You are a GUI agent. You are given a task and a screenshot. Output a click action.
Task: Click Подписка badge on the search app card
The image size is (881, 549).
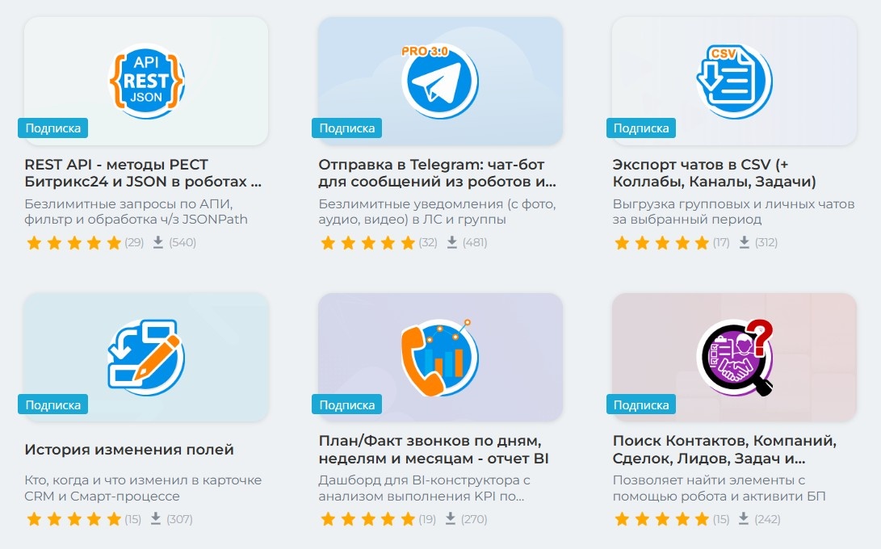(x=641, y=404)
